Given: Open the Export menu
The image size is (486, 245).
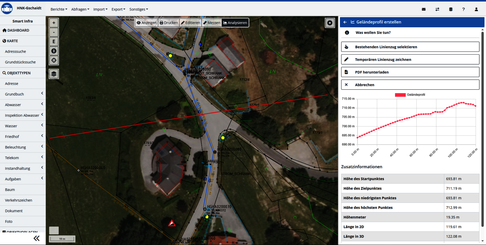Looking at the screenshot, I should coord(118,9).
